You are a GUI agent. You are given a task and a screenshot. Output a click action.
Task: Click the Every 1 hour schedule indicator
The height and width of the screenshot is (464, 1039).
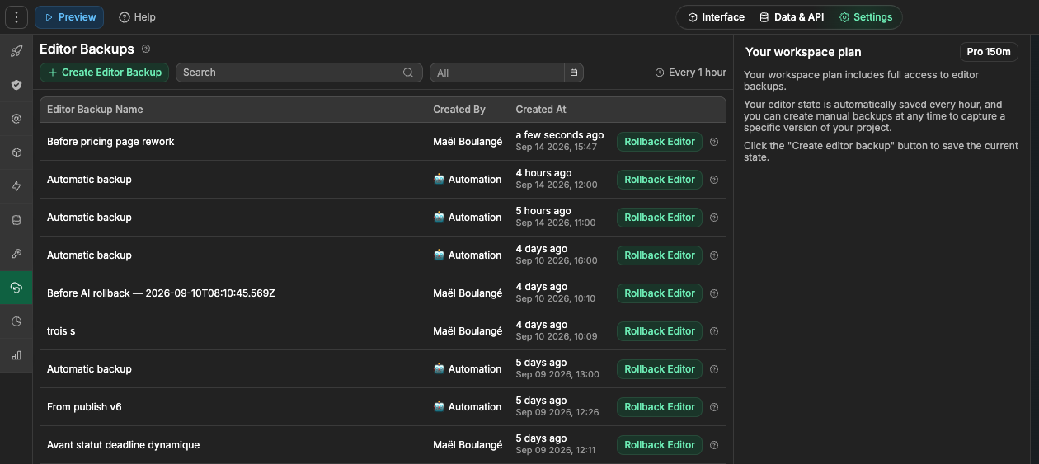(x=691, y=73)
